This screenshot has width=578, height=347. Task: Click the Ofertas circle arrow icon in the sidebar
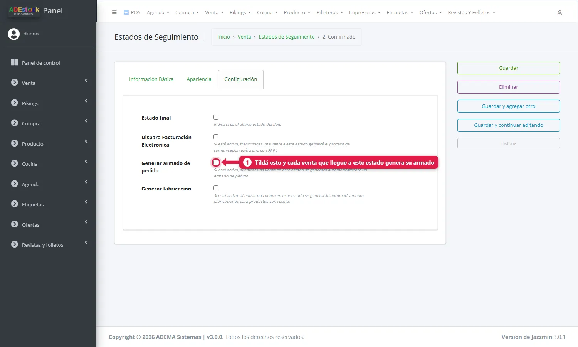[15, 224]
